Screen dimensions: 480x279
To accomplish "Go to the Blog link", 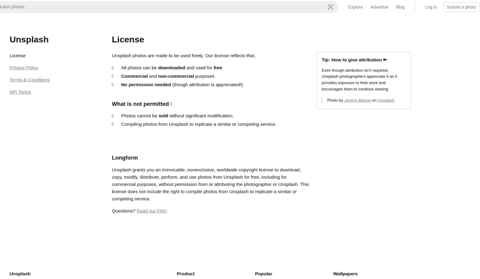I will point(400,7).
